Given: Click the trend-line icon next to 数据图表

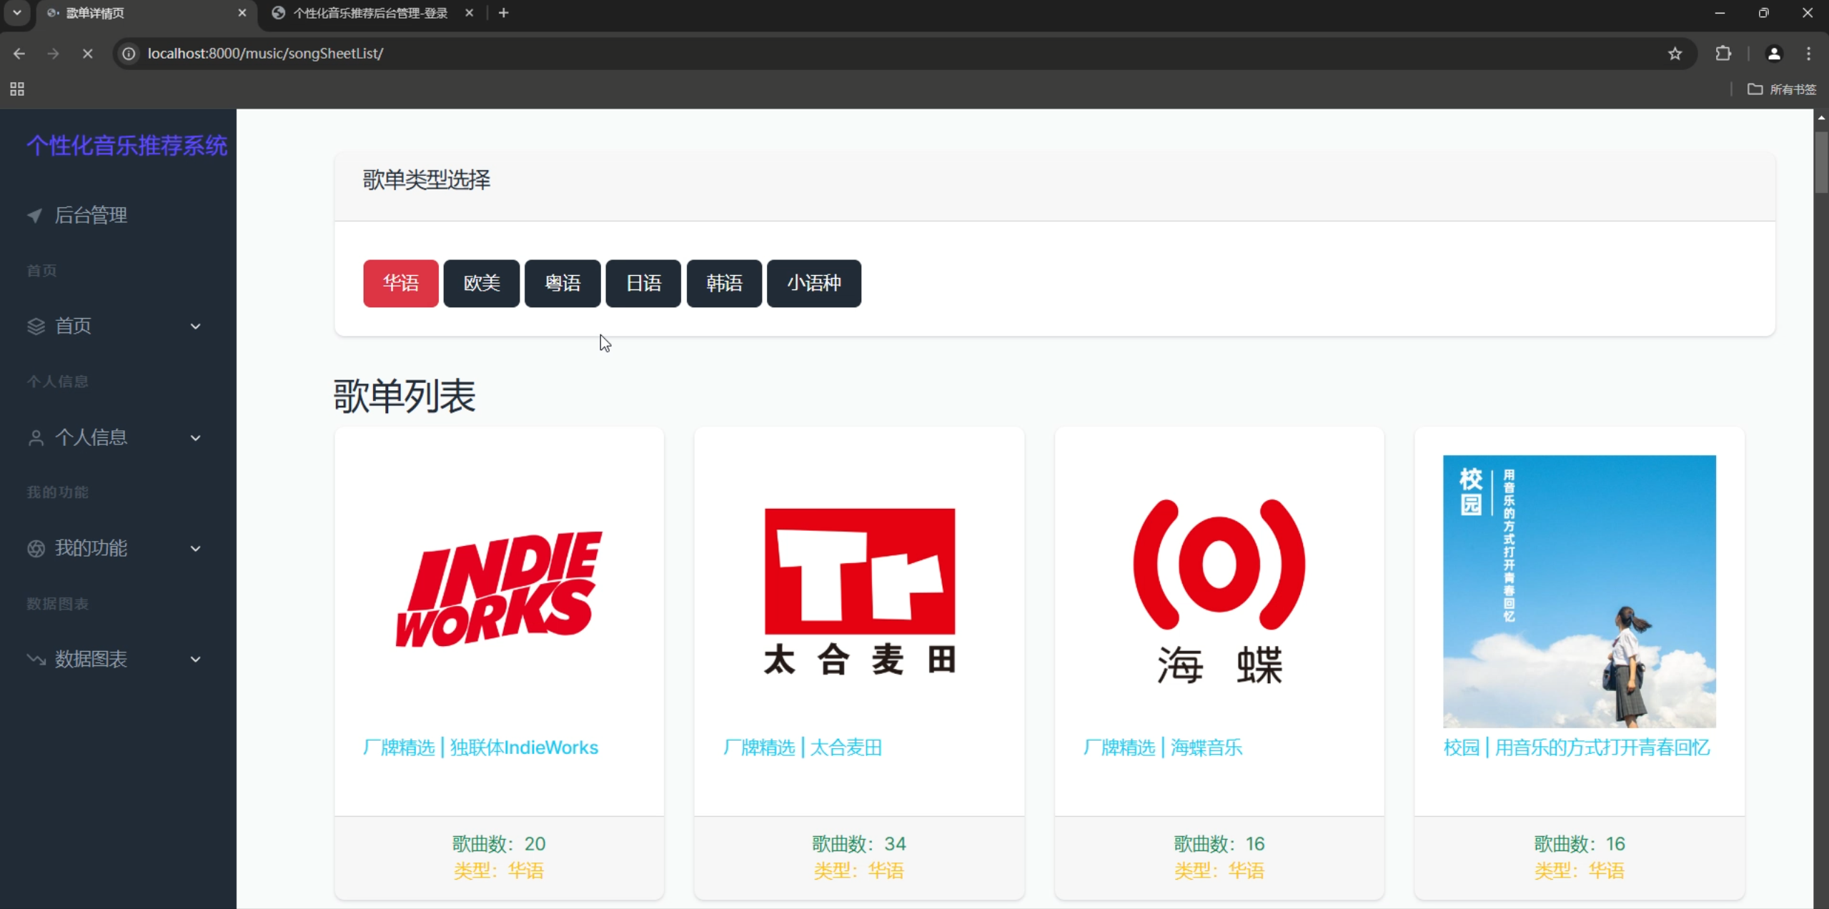Looking at the screenshot, I should coord(36,659).
